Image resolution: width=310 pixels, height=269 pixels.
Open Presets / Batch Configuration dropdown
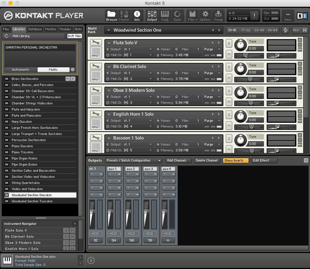(134, 161)
